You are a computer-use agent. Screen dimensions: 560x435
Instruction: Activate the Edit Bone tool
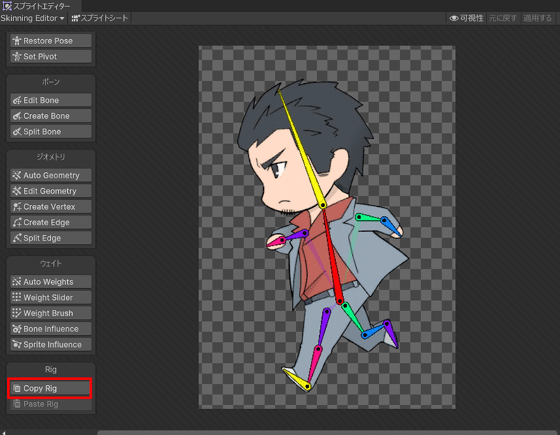50,100
